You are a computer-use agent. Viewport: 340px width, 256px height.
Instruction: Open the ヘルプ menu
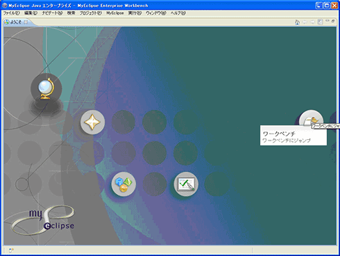tap(178, 13)
